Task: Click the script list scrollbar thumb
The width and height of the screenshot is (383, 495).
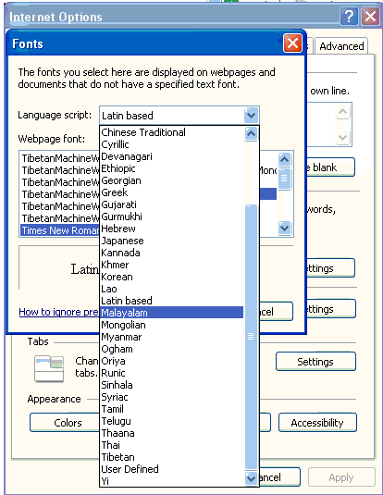Action: (251, 337)
